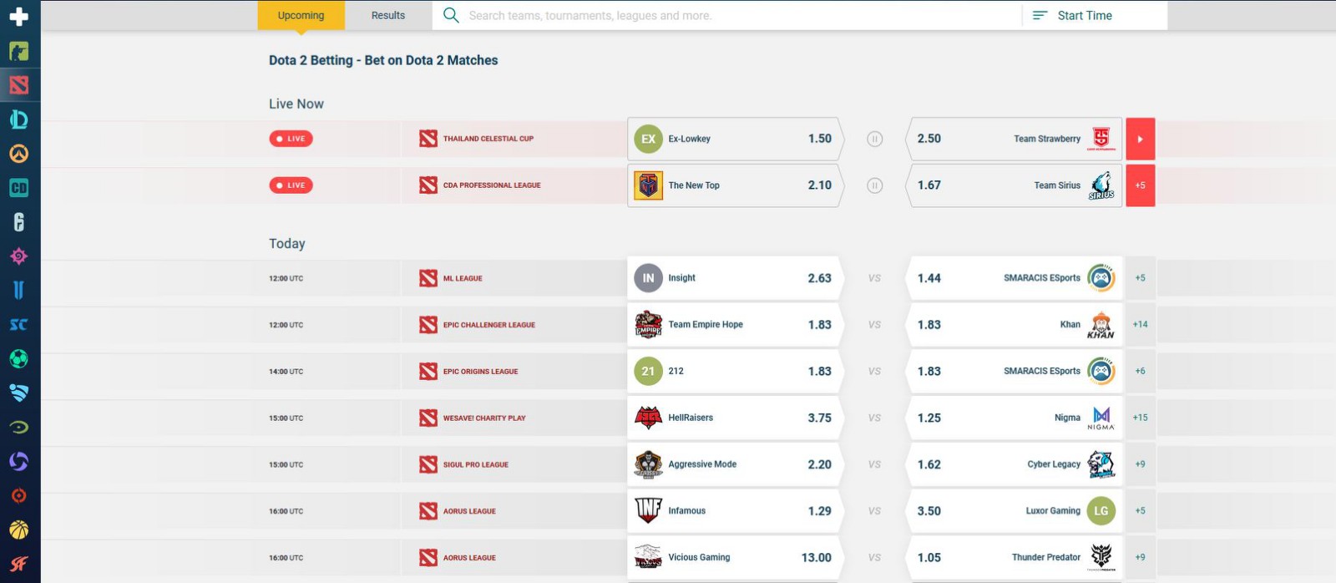This screenshot has width=1336, height=583.
Task: Expand +5 markets for the Infamous match
Action: point(1141,510)
